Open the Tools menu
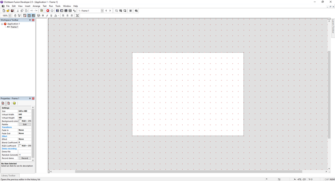Screen dimensions: 335x181 point(58,6)
